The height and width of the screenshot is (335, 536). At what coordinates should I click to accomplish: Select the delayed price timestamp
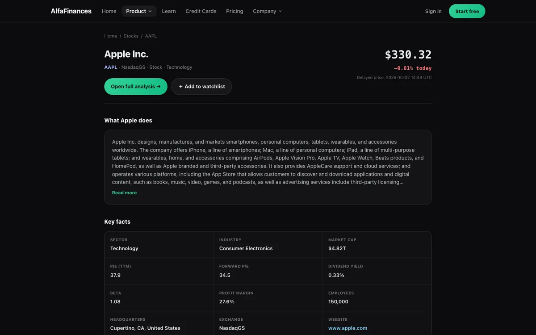(394, 78)
